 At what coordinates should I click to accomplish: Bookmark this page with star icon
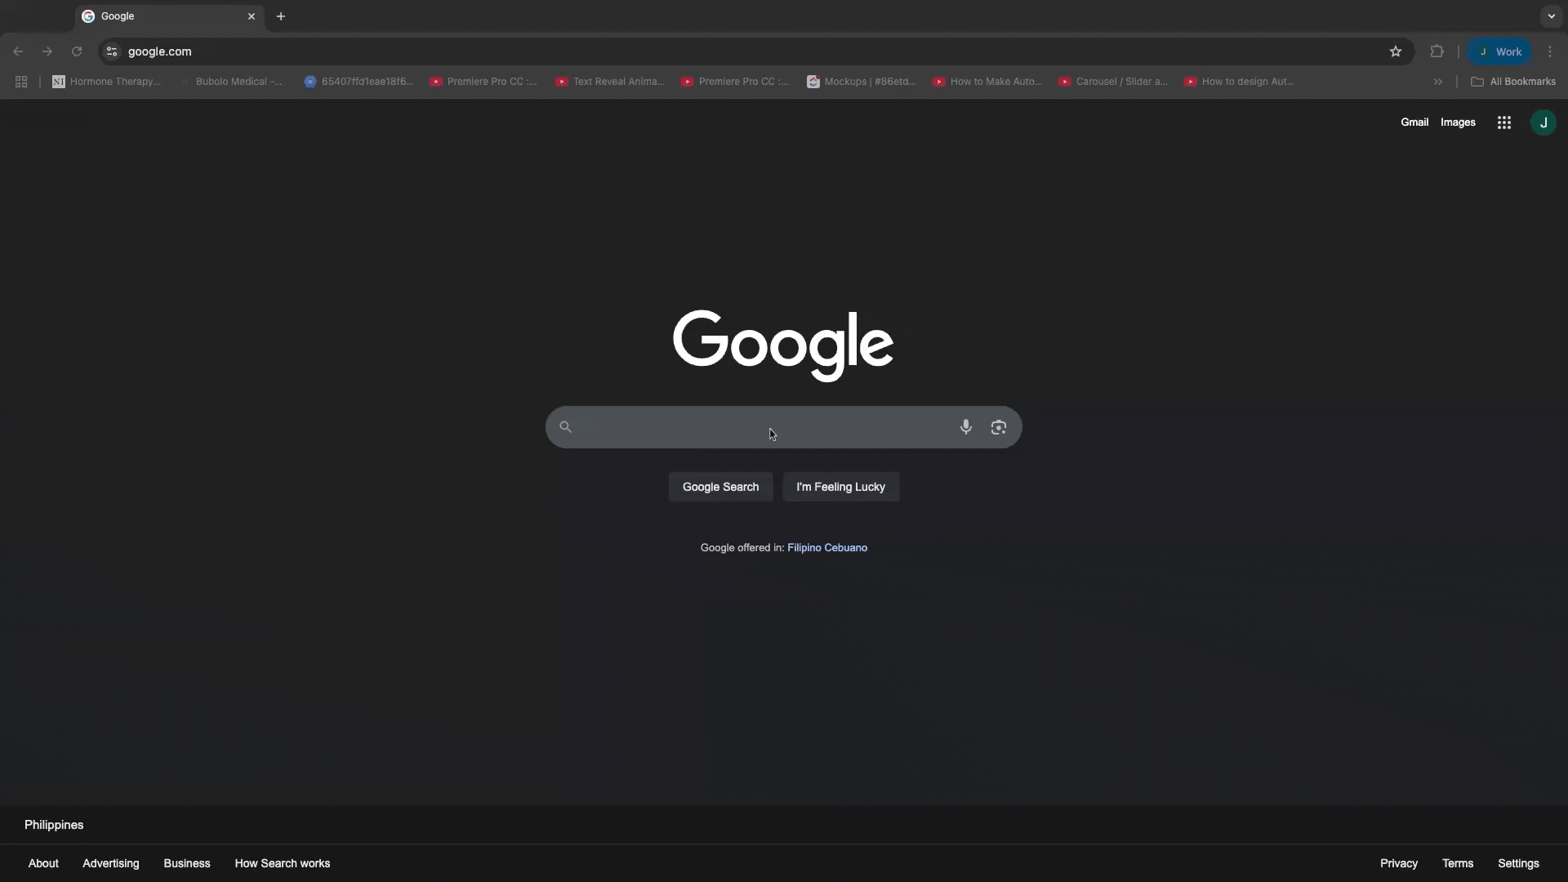coord(1395,51)
